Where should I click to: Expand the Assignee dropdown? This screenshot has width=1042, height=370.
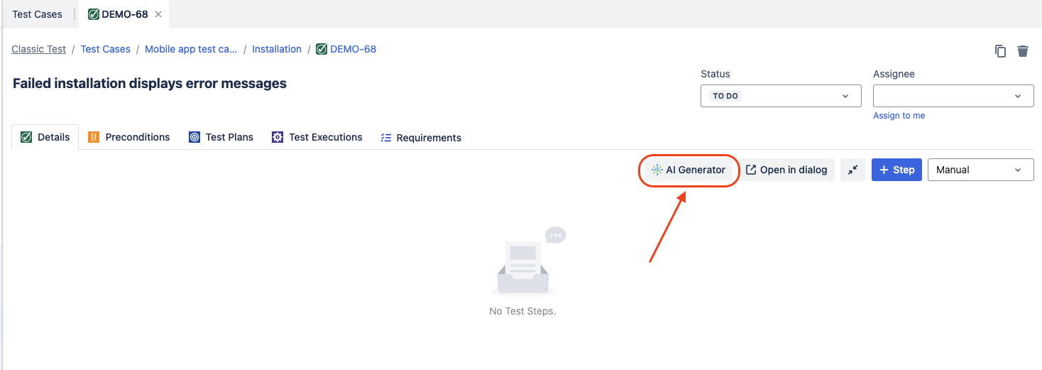click(x=953, y=96)
